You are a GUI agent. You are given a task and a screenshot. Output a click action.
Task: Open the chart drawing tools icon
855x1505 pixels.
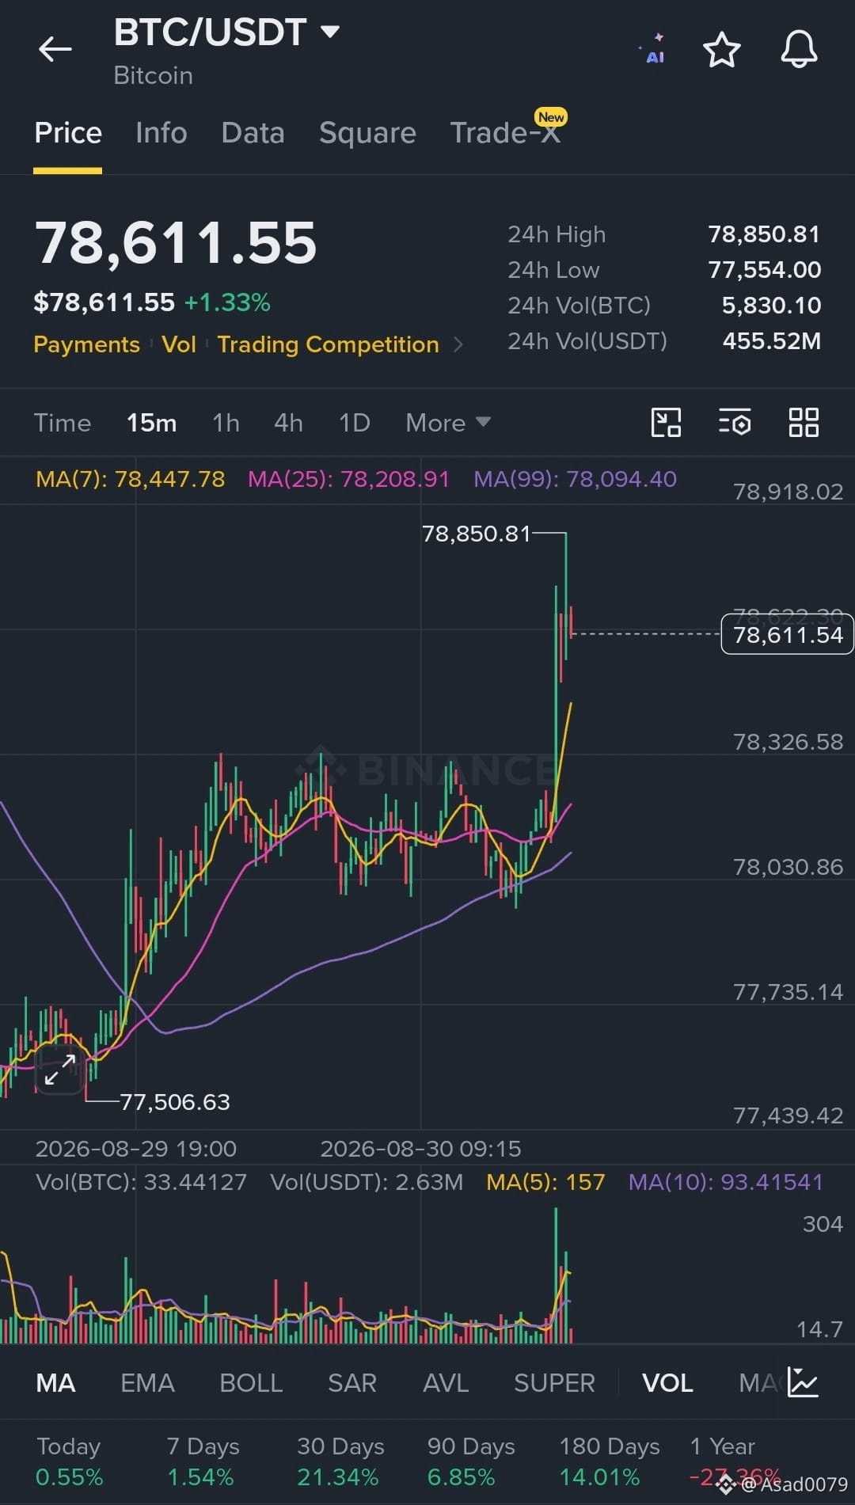[666, 423]
